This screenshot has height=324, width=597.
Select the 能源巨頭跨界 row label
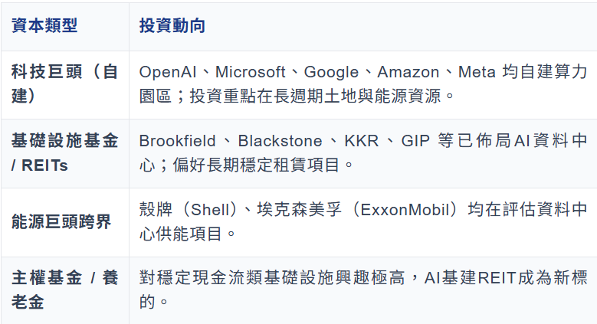click(61, 221)
